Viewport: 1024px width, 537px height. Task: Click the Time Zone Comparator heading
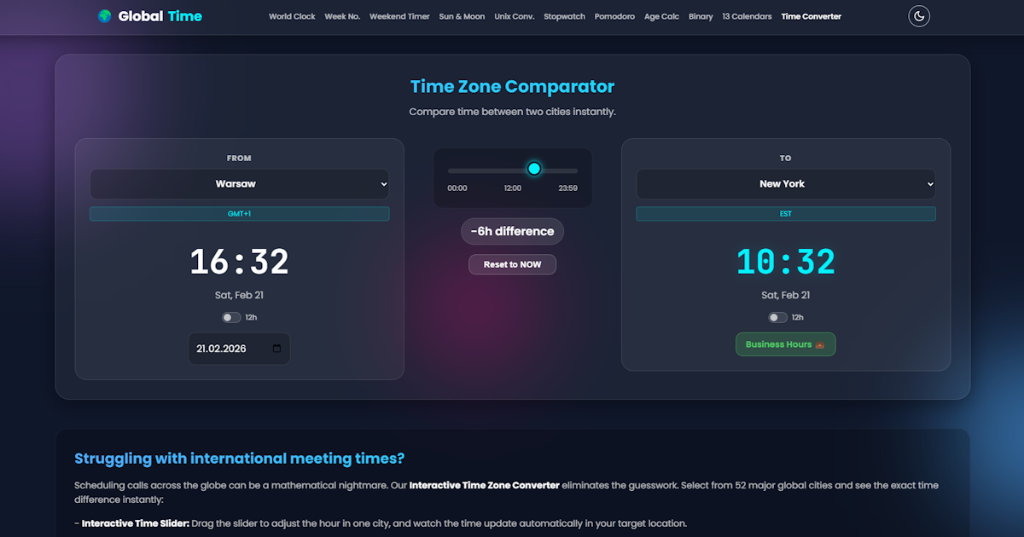tap(512, 86)
